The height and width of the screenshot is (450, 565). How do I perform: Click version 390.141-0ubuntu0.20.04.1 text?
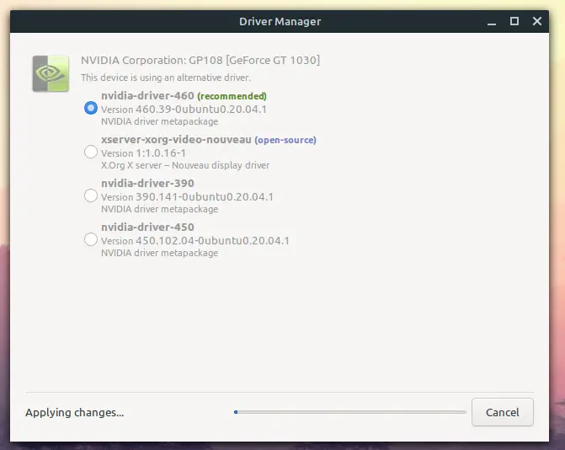coord(188,197)
